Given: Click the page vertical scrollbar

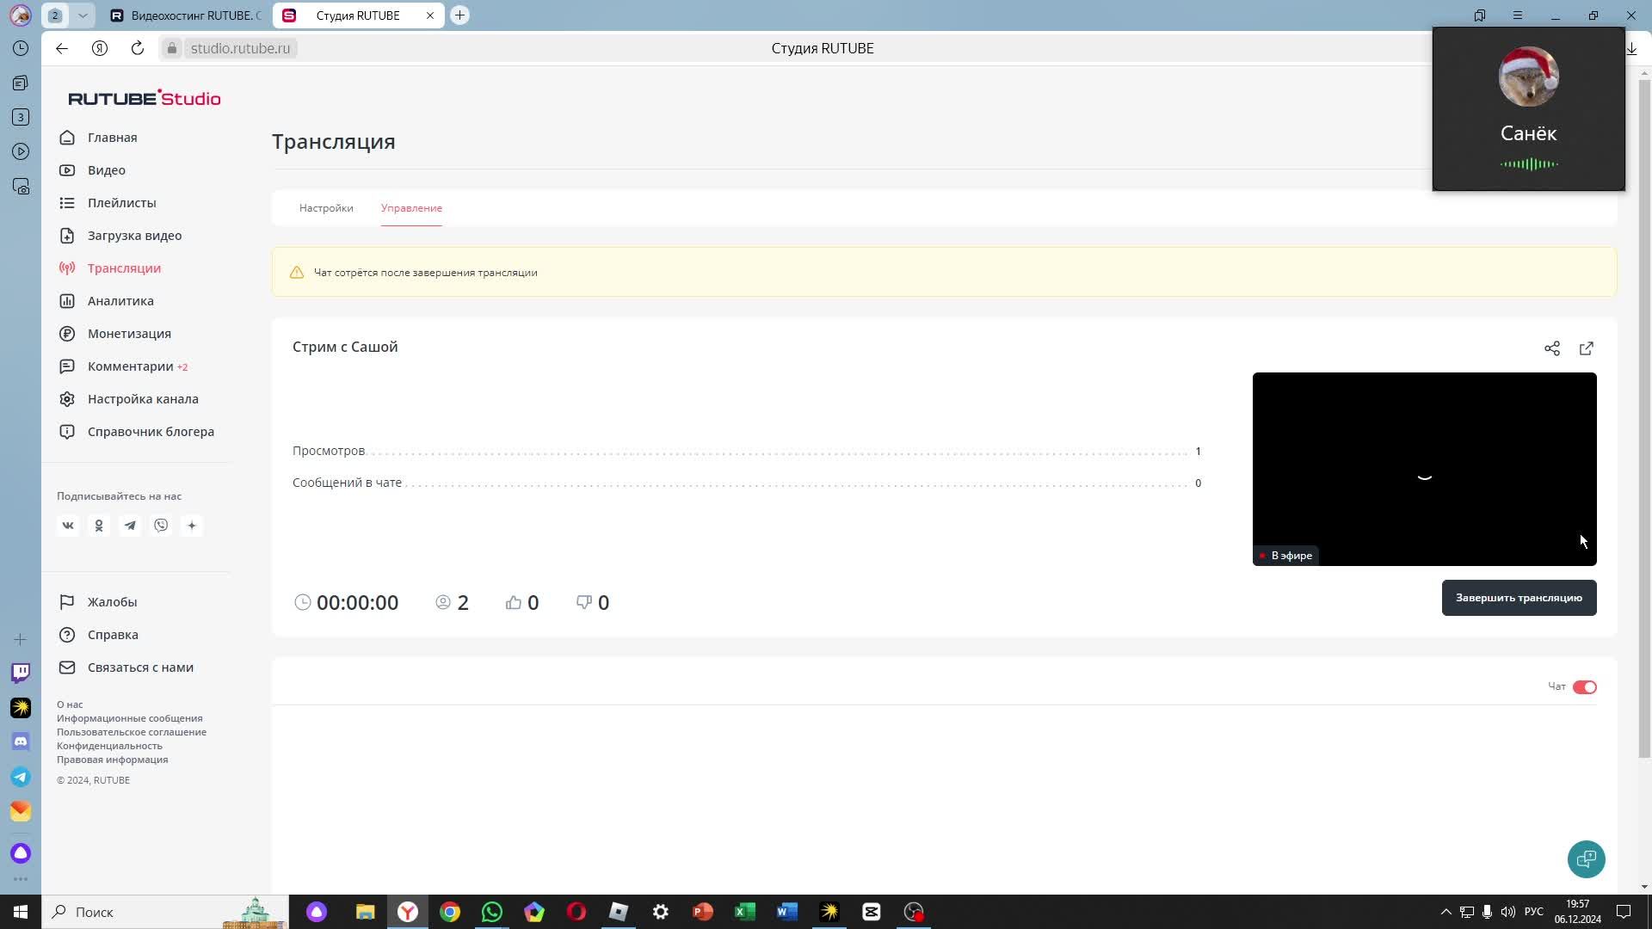Looking at the screenshot, I should [1644, 418].
